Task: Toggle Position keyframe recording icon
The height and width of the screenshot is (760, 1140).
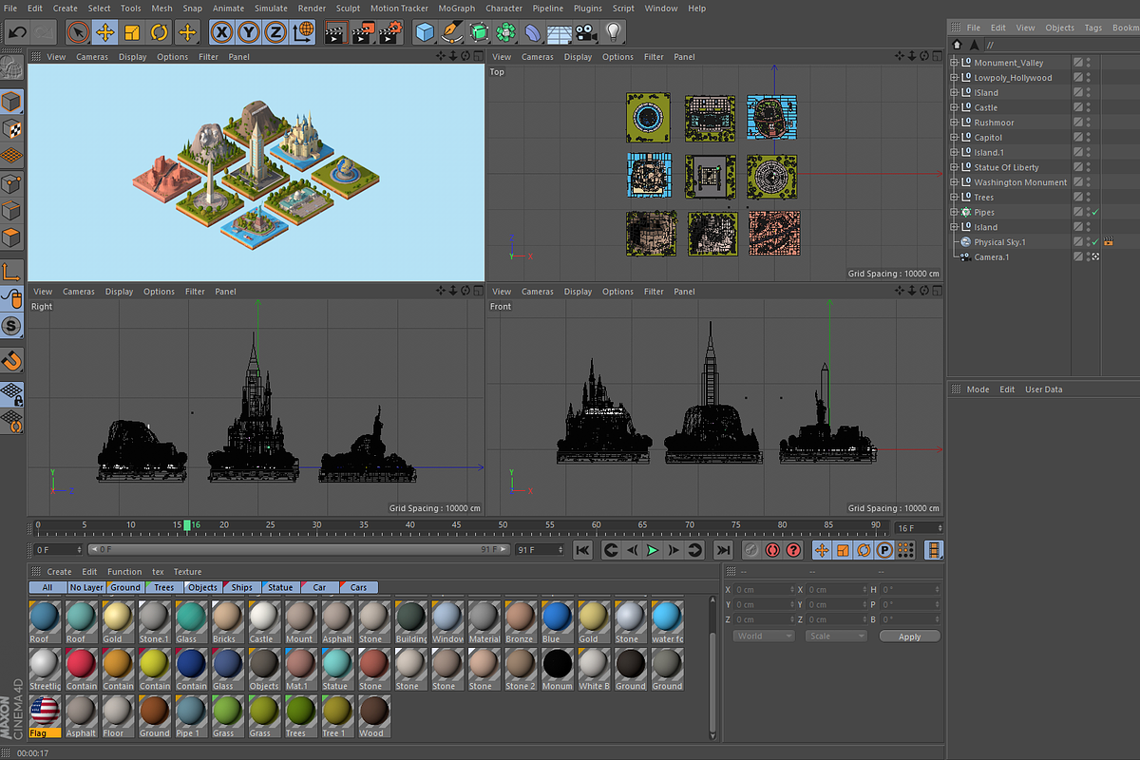Action: tap(822, 550)
